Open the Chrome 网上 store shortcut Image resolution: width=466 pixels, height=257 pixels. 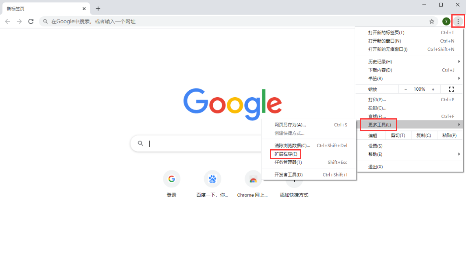point(253,184)
